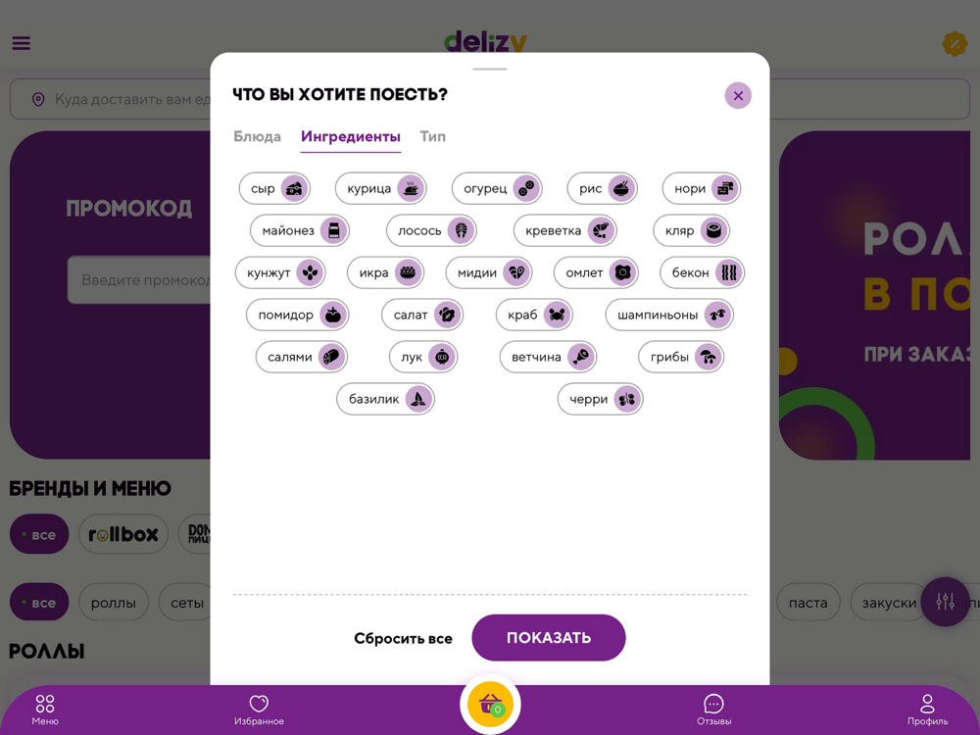
Task: Tap the filter sliders floating icon
Action: coord(945,602)
